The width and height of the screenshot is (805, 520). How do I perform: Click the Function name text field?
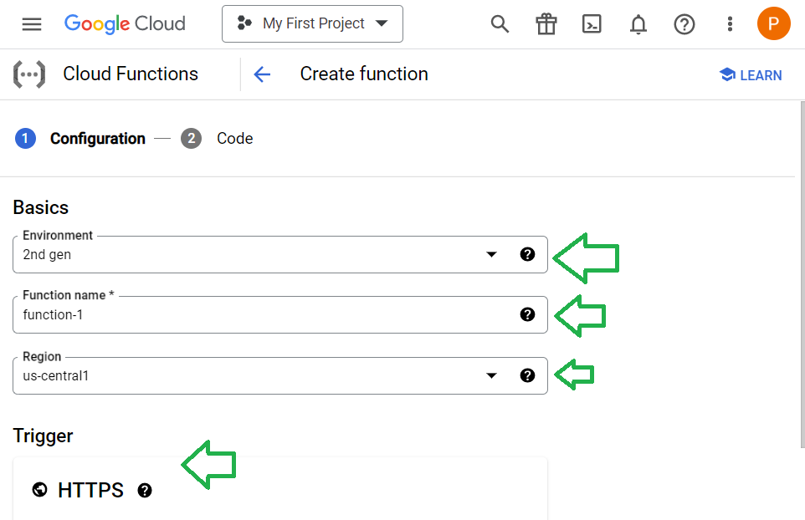(267, 314)
